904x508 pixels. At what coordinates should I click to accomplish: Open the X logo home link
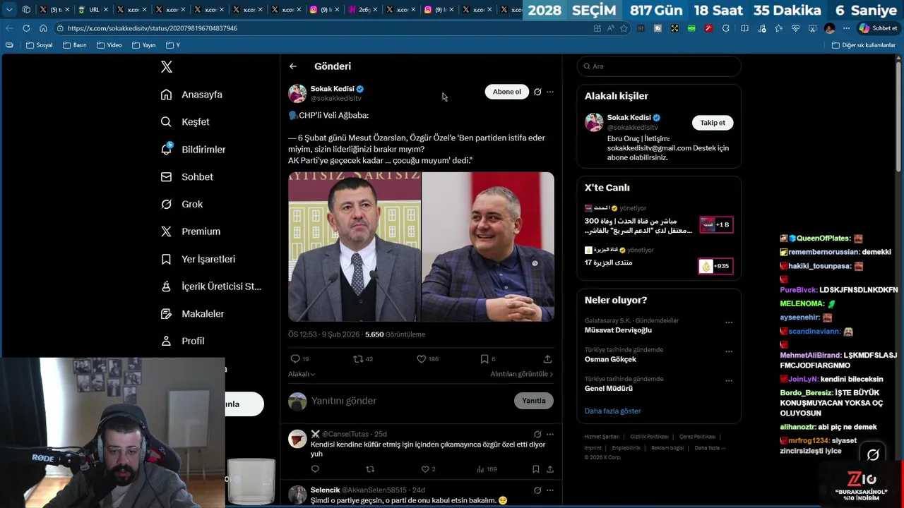click(x=166, y=67)
